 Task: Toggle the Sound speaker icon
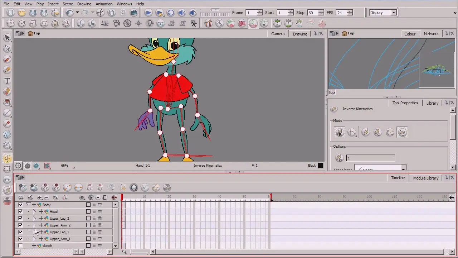click(x=182, y=13)
